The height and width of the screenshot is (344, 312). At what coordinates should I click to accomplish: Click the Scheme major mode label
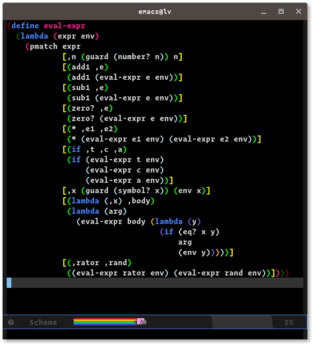(x=43, y=322)
